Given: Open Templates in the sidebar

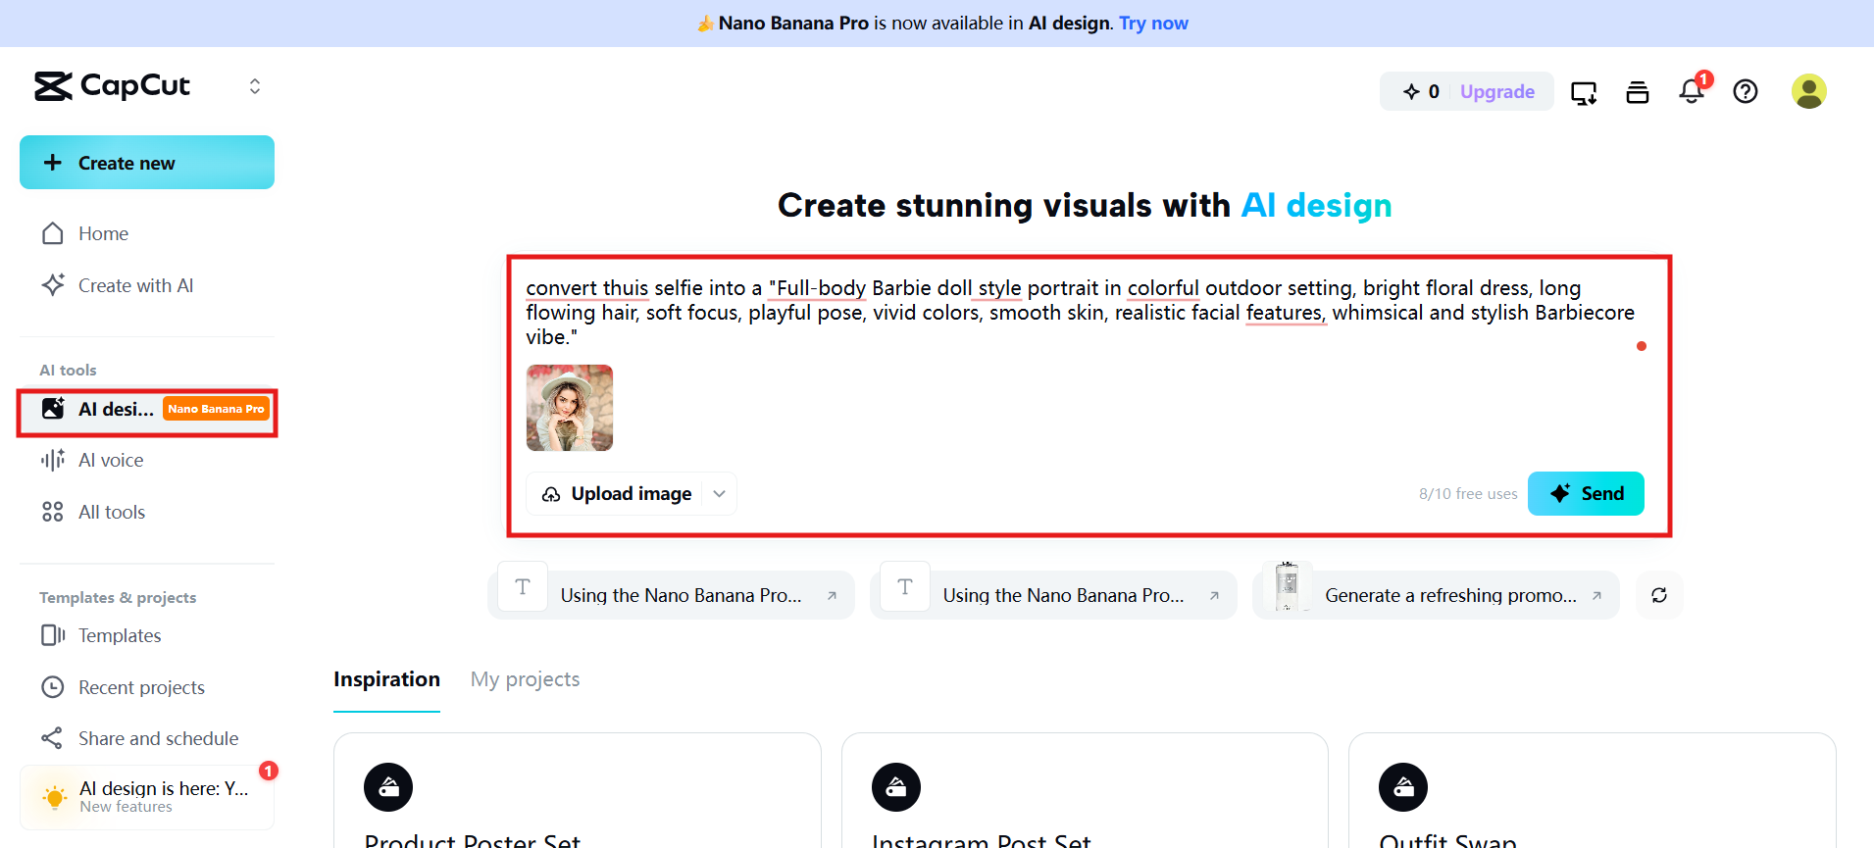Looking at the screenshot, I should [147, 635].
